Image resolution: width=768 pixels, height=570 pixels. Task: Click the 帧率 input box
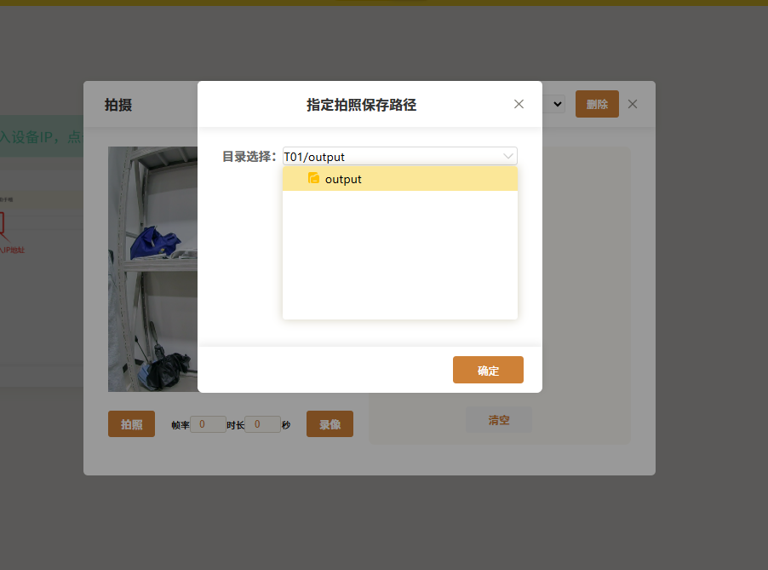207,424
